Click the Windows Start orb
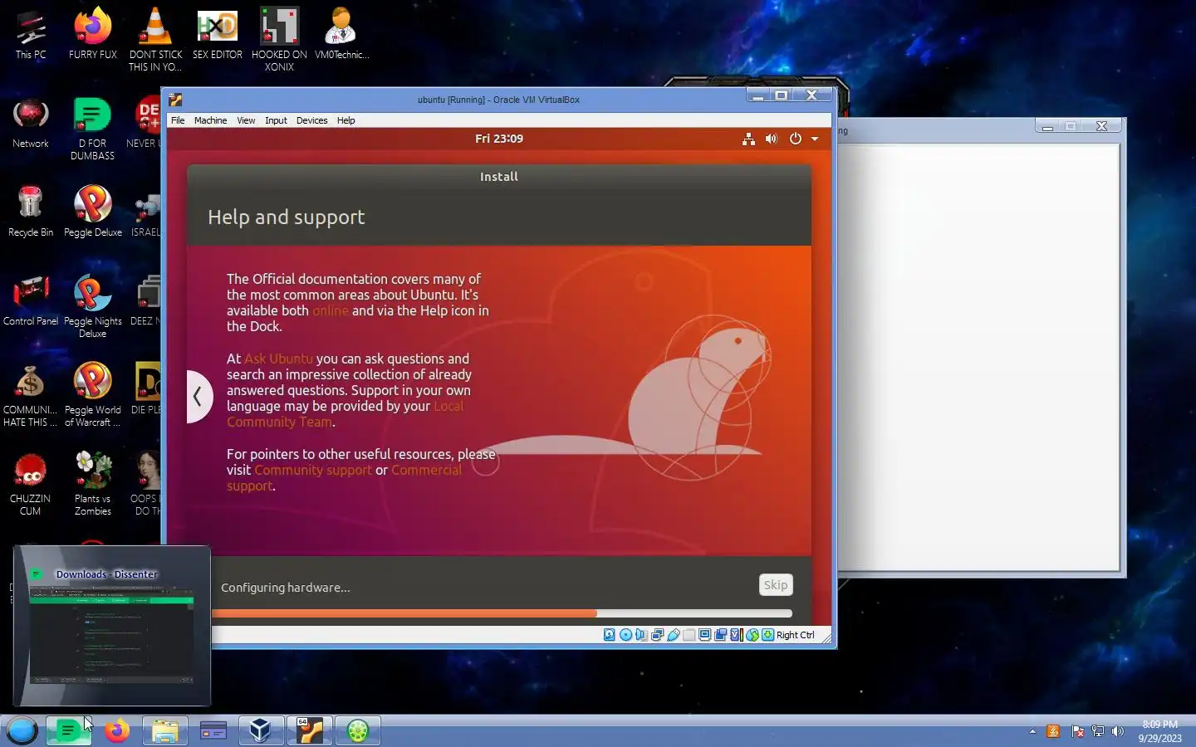The height and width of the screenshot is (747, 1196). click(22, 730)
